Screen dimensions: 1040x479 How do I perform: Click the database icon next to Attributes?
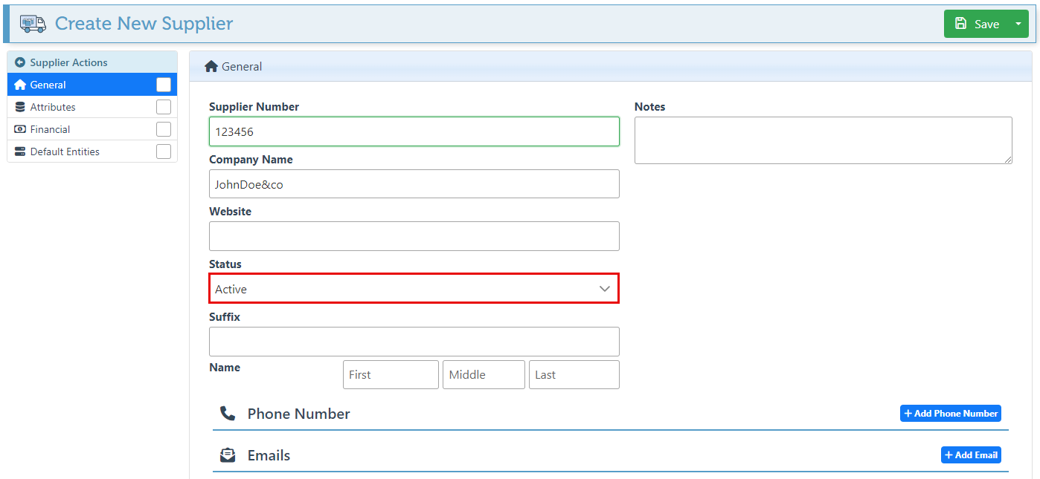(20, 107)
